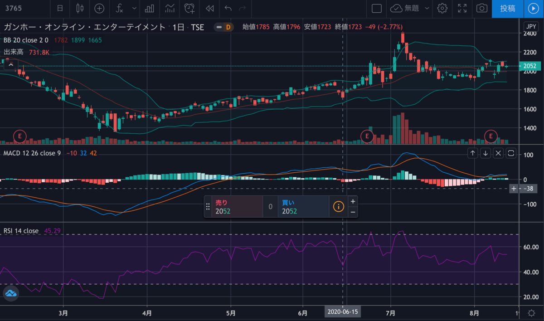Open indicator templates icon
Viewport: 544px width, 321px height.
[x=170, y=8]
